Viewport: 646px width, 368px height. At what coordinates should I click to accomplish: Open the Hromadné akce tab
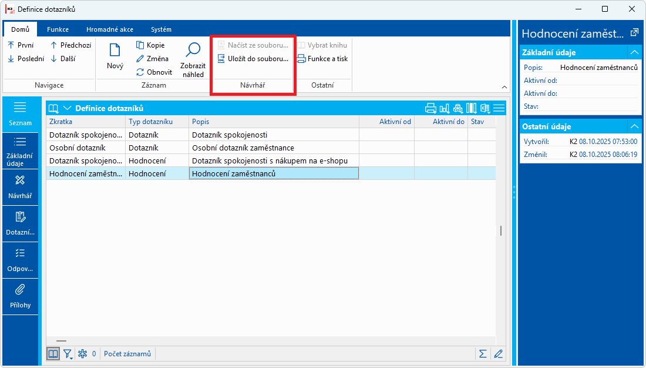[110, 29]
